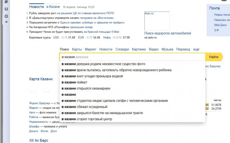Switch to the Словари service tab
230x143 pixels.
point(122,49)
